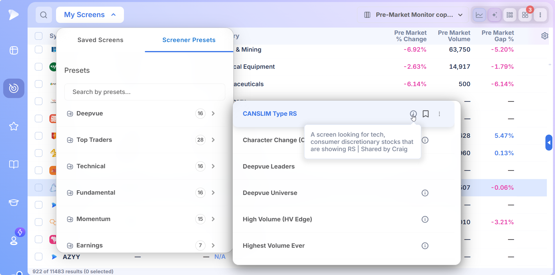Open table column settings gear

[545, 36]
